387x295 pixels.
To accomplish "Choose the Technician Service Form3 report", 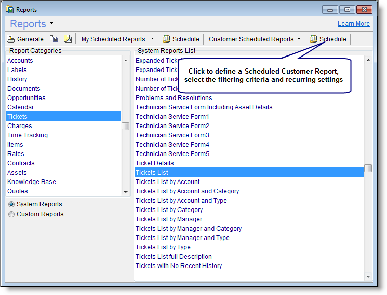I will click(172, 135).
